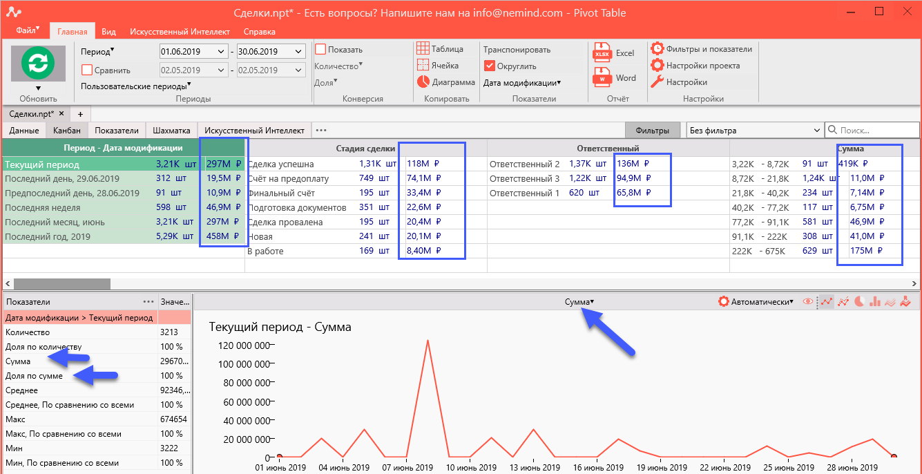Open the three-dots overflow after view tabs
This screenshot has height=474, width=922.
click(320, 130)
